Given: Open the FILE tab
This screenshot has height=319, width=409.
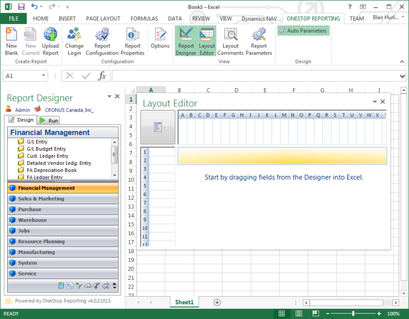Looking at the screenshot, I should coord(13,19).
